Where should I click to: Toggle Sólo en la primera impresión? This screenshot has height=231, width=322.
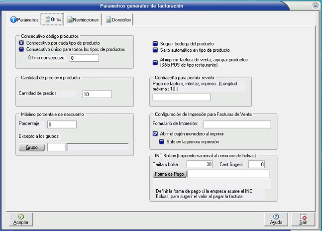(162, 141)
